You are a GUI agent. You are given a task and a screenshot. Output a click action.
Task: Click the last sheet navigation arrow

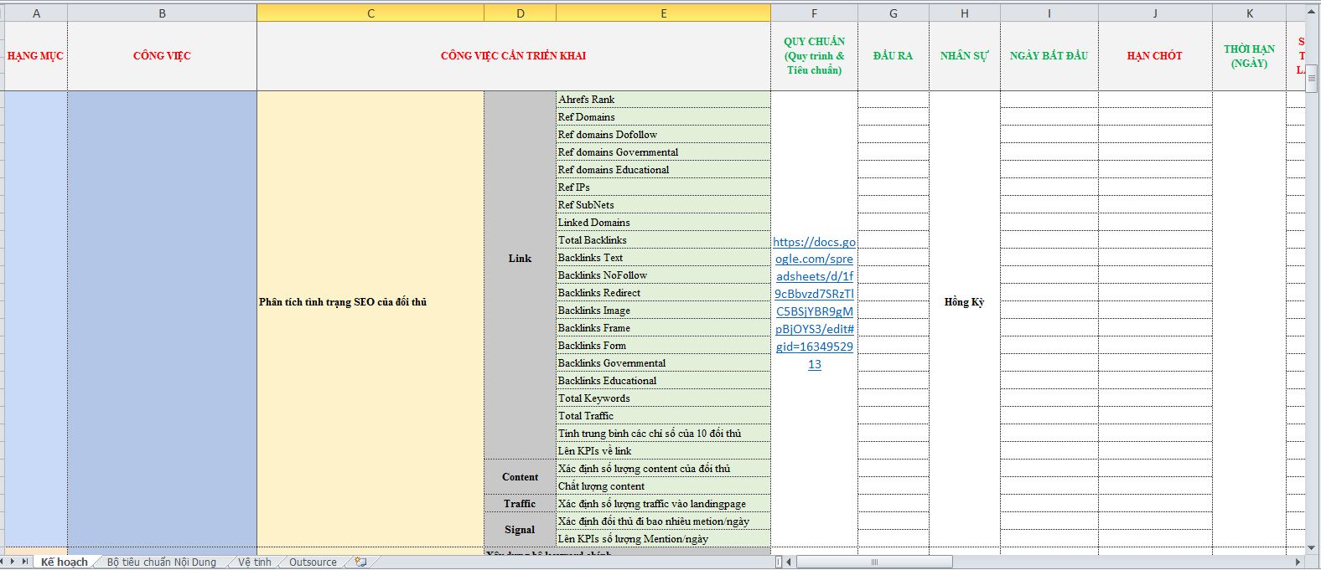point(26,562)
